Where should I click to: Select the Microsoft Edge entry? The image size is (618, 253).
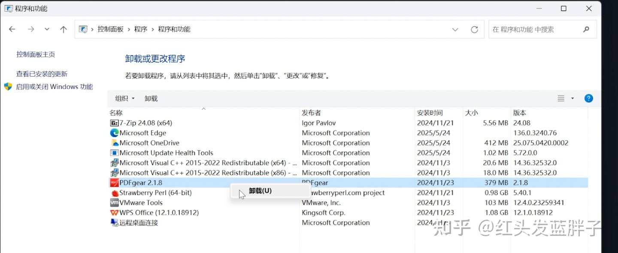point(348,133)
